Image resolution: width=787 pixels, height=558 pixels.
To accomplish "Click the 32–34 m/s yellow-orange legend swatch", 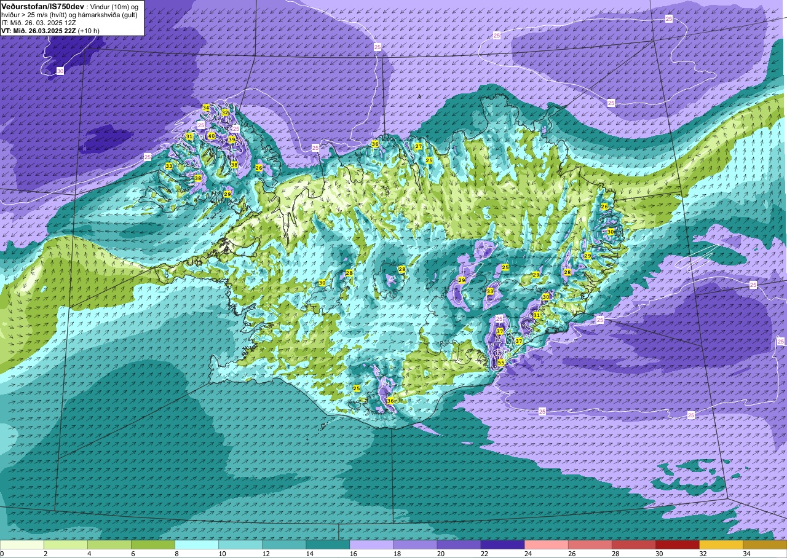I will click(721, 544).
